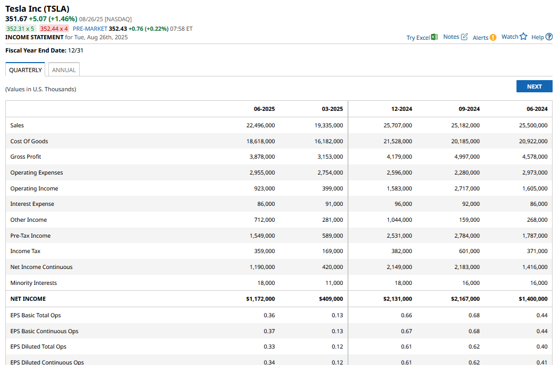This screenshot has width=560, height=365.
Task: Open the Try Excel link
Action: (x=418, y=38)
